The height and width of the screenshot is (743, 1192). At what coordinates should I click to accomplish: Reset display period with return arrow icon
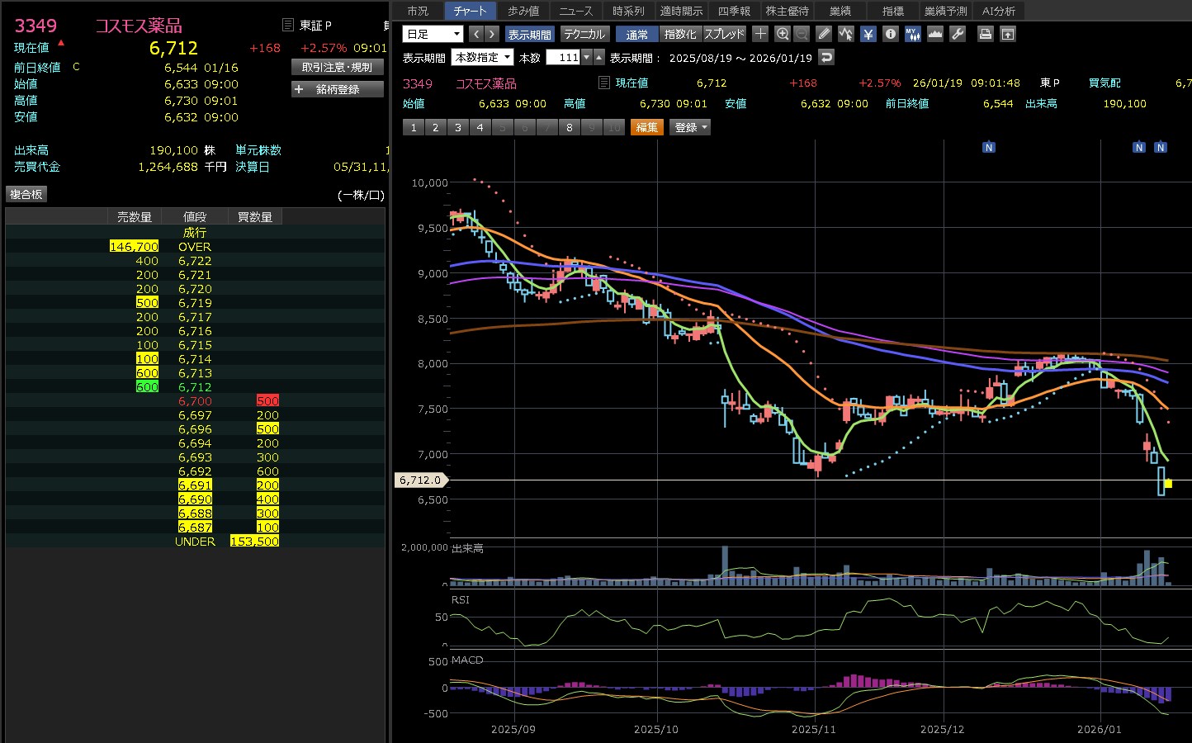pyautogui.click(x=826, y=57)
